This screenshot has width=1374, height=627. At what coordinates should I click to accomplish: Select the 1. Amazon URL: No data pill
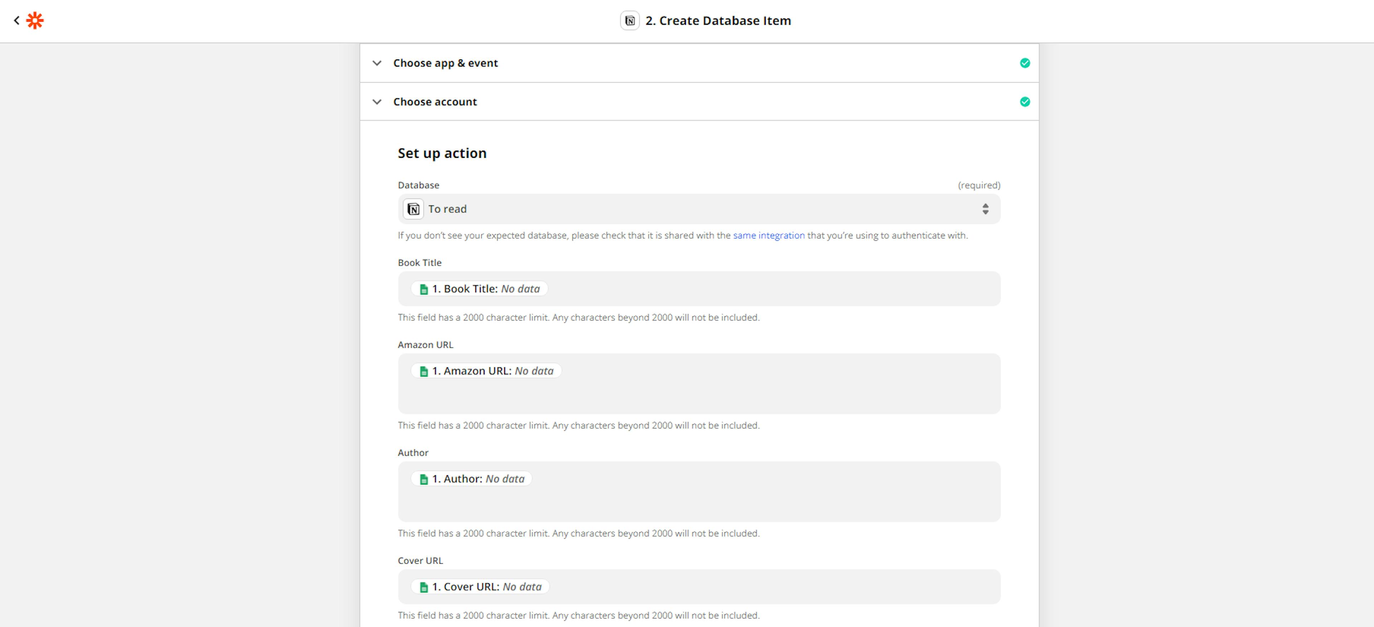pos(486,371)
